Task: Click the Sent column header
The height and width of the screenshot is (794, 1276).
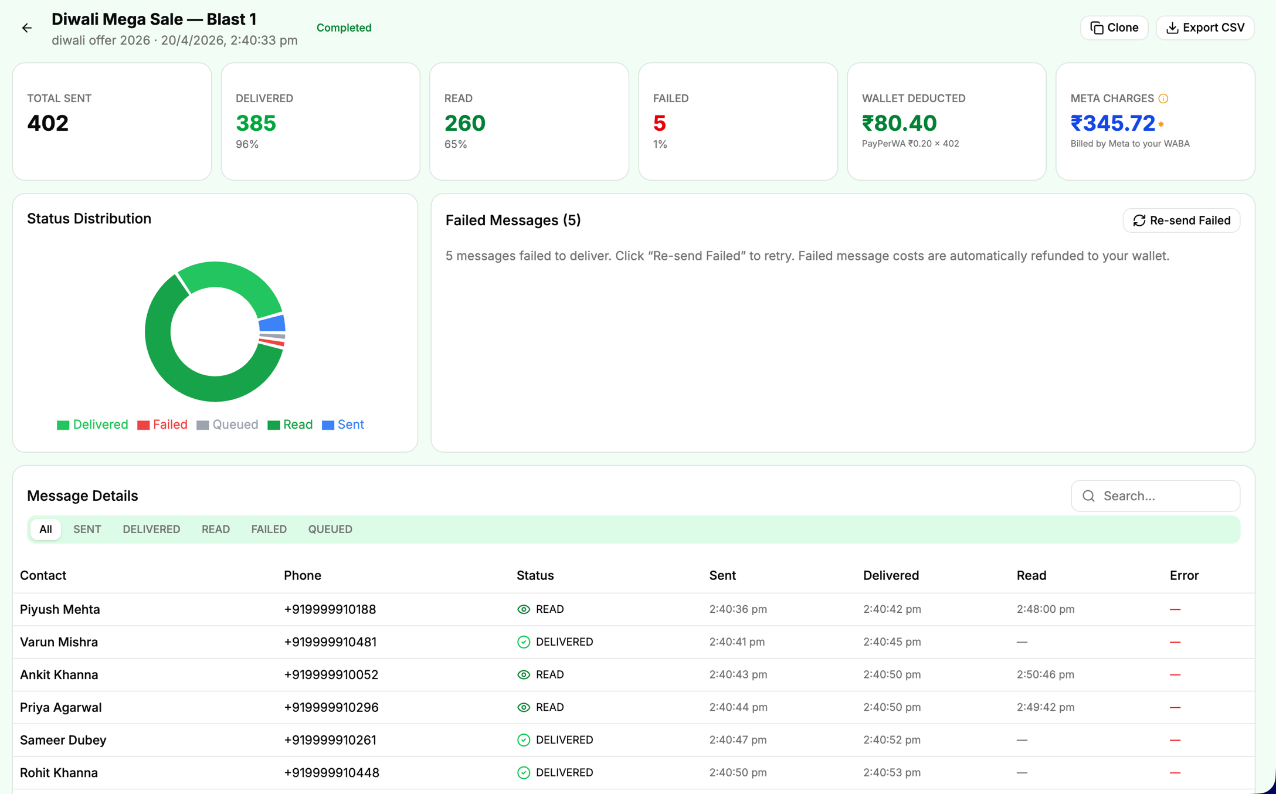Action: tap(722, 575)
